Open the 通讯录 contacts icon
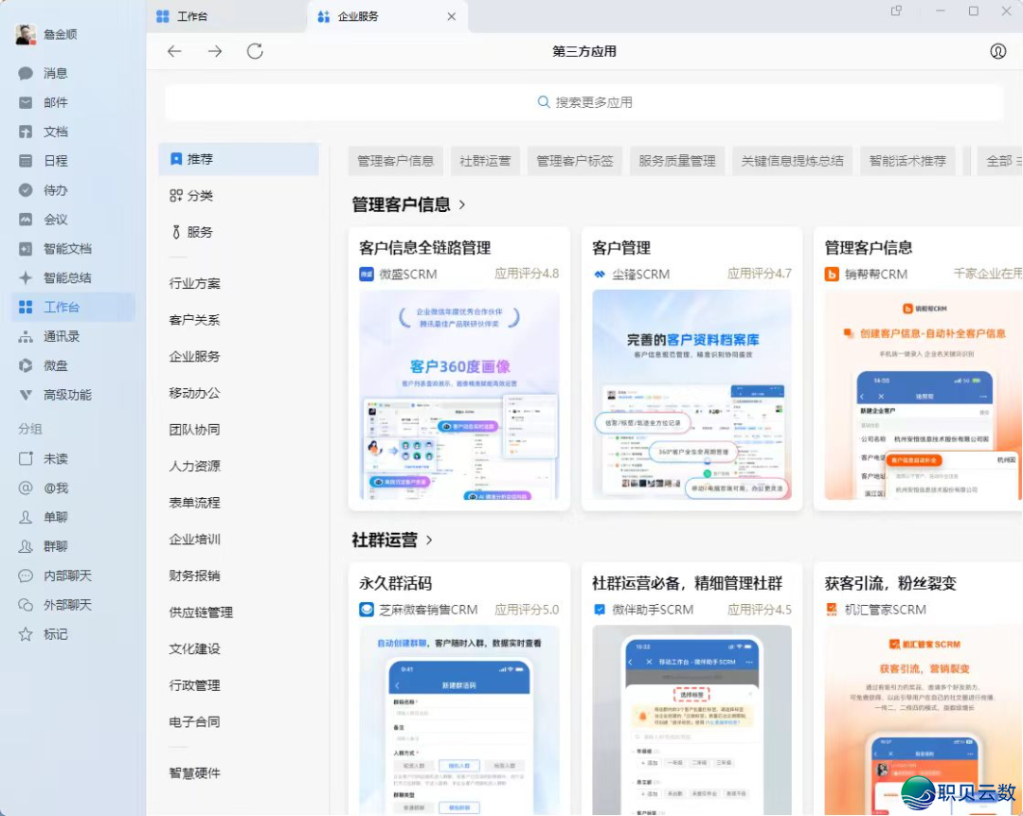 click(x=26, y=337)
